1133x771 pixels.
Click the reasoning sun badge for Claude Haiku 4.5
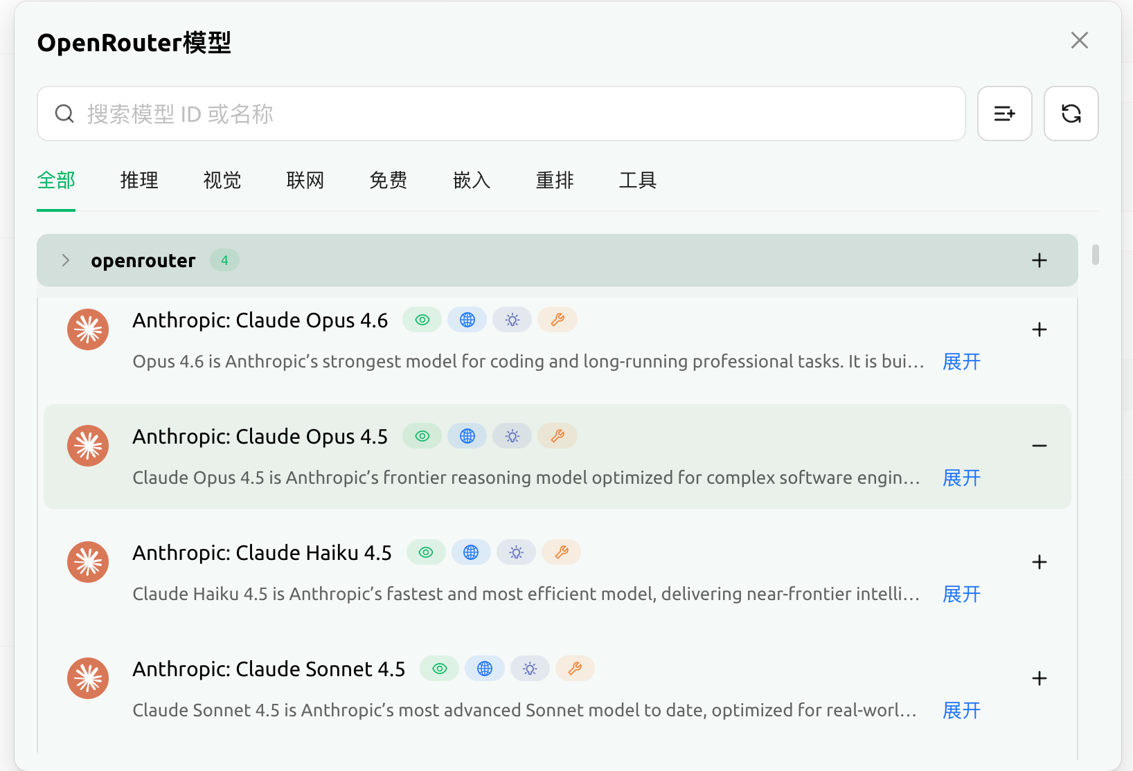(517, 552)
